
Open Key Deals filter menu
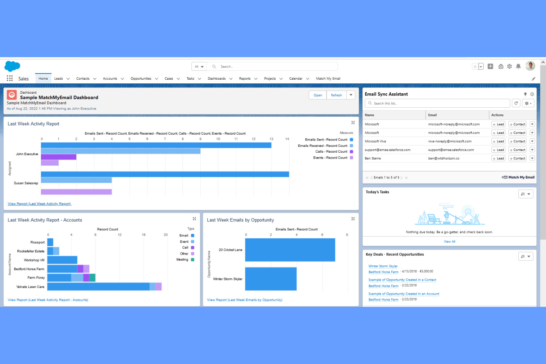526,256
